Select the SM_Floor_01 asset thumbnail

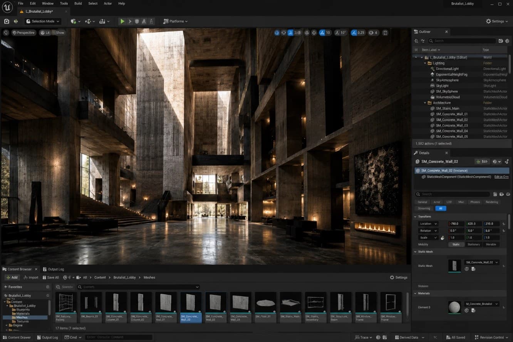tap(265, 307)
